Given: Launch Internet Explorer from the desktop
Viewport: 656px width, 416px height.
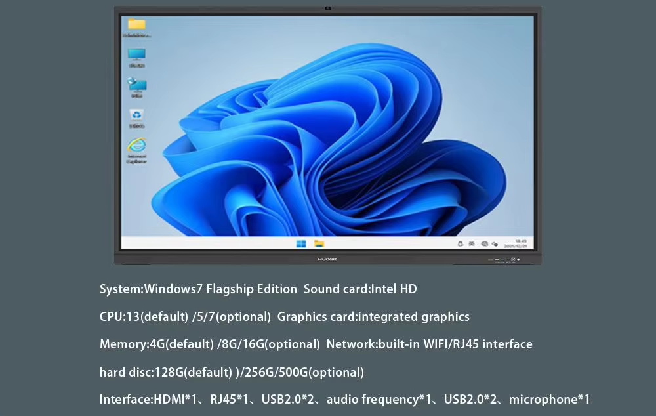Looking at the screenshot, I should pos(136,146).
